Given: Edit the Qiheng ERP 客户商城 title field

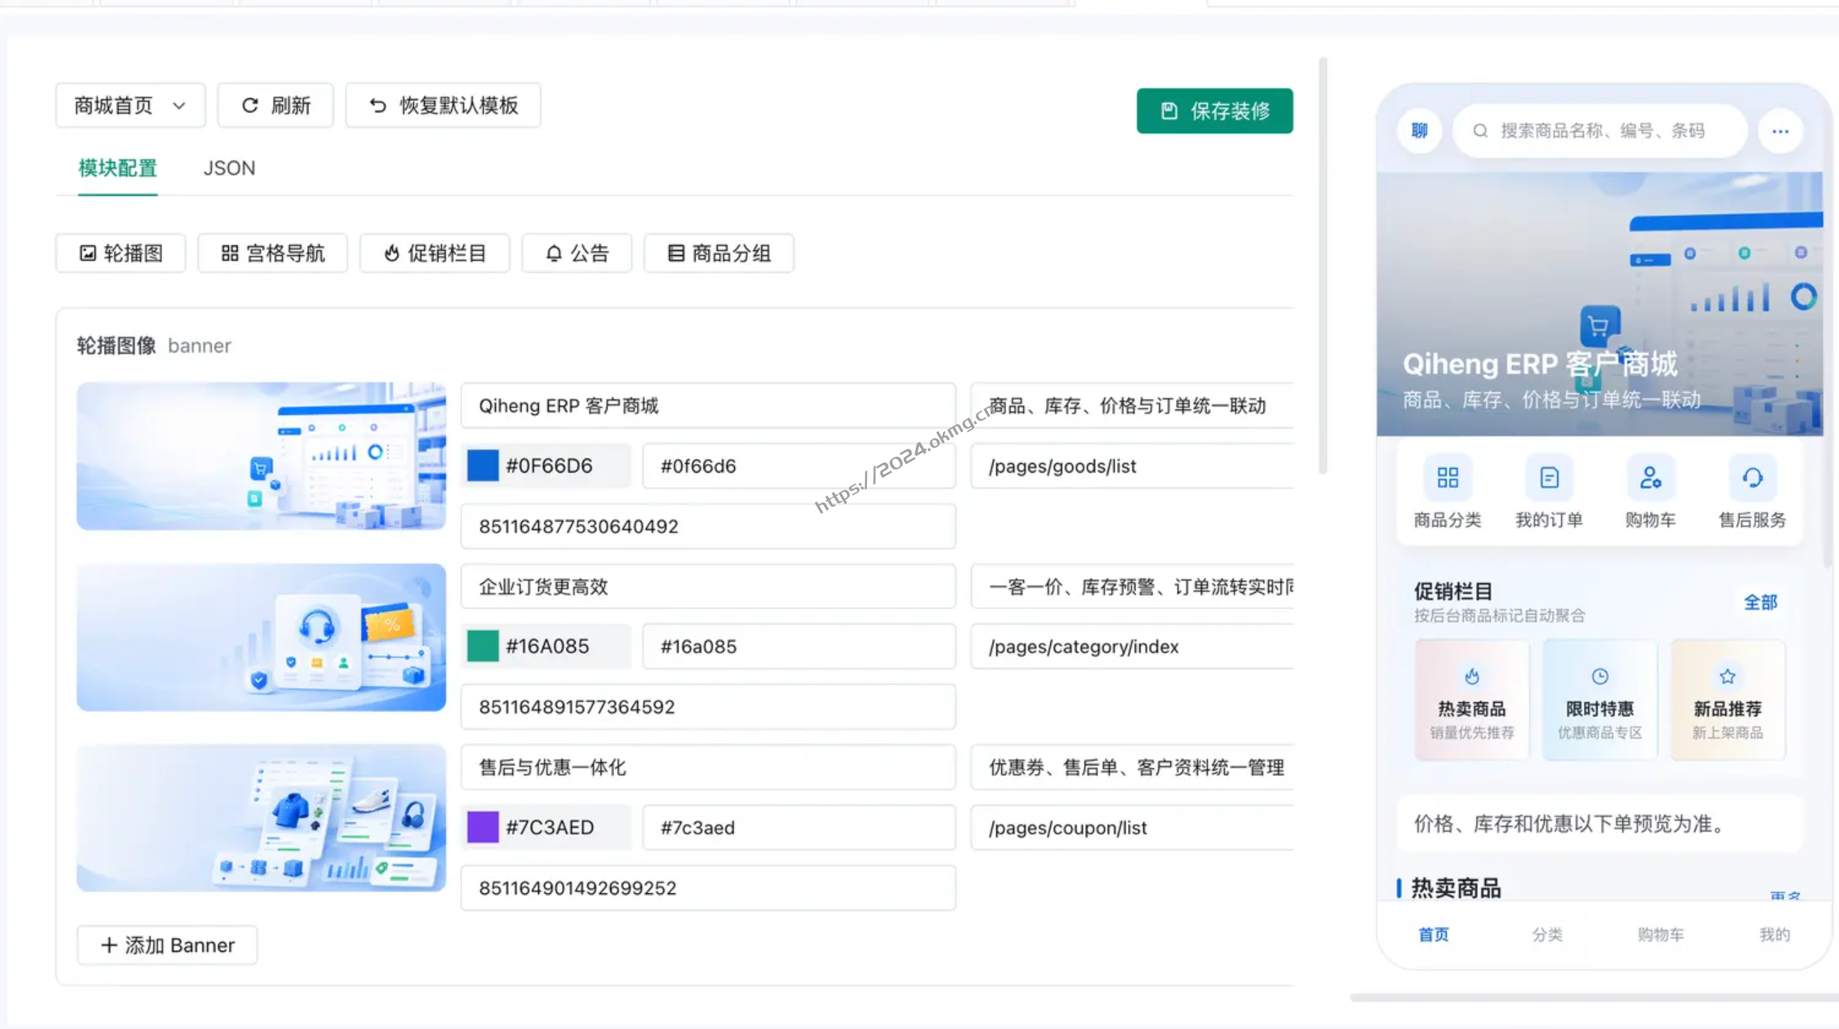Looking at the screenshot, I should point(708,406).
